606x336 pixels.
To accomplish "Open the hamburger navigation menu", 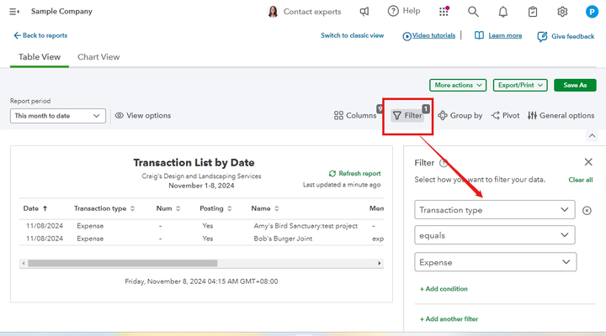I will [x=14, y=11].
